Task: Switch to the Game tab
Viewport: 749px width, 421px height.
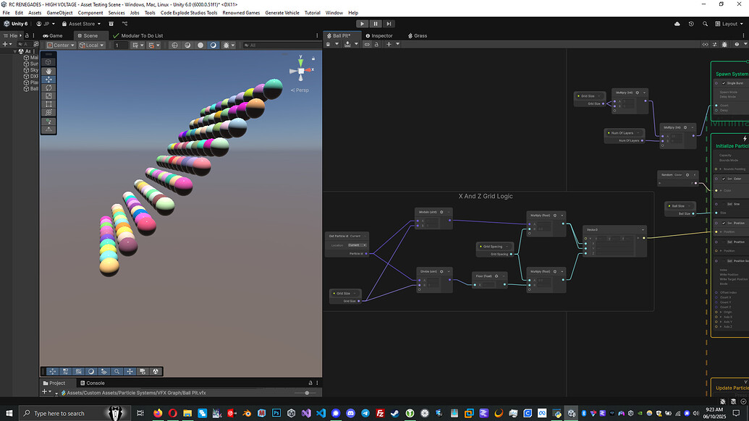Action: click(x=54, y=35)
